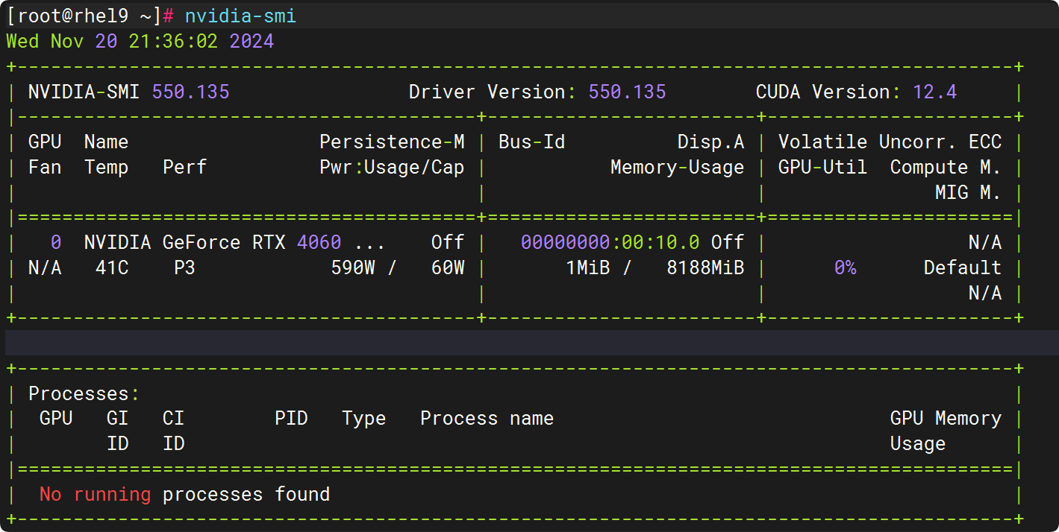Click the Process name column header
This screenshot has height=532, width=1059.
coord(487,418)
